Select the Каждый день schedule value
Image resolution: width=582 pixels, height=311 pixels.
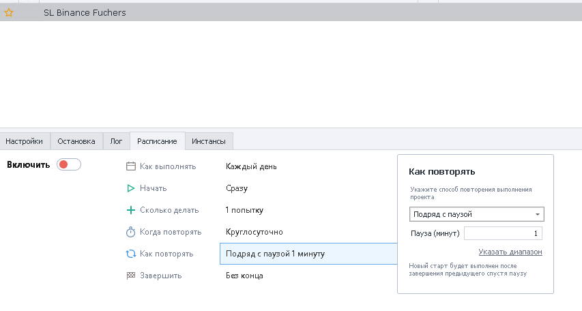tap(251, 166)
